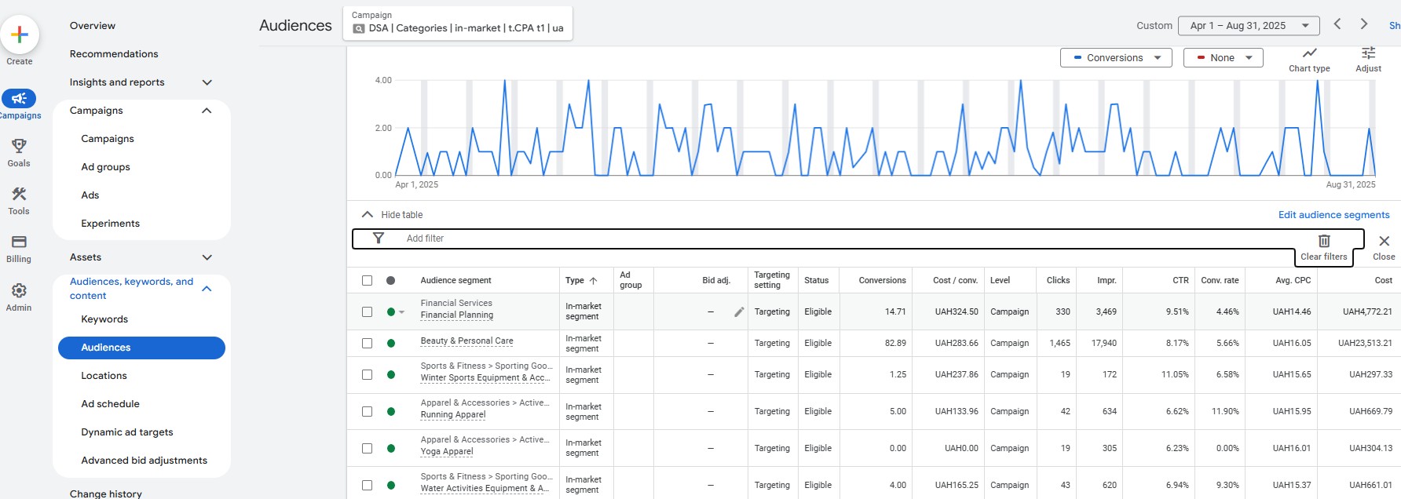Click the Edit audience segments link
1401x499 pixels.
(1333, 215)
